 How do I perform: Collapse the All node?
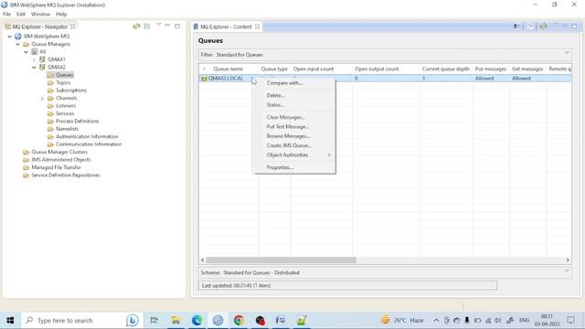[x=26, y=52]
